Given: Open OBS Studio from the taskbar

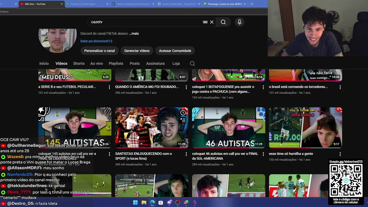Looking at the screenshot, I should click(178, 202).
